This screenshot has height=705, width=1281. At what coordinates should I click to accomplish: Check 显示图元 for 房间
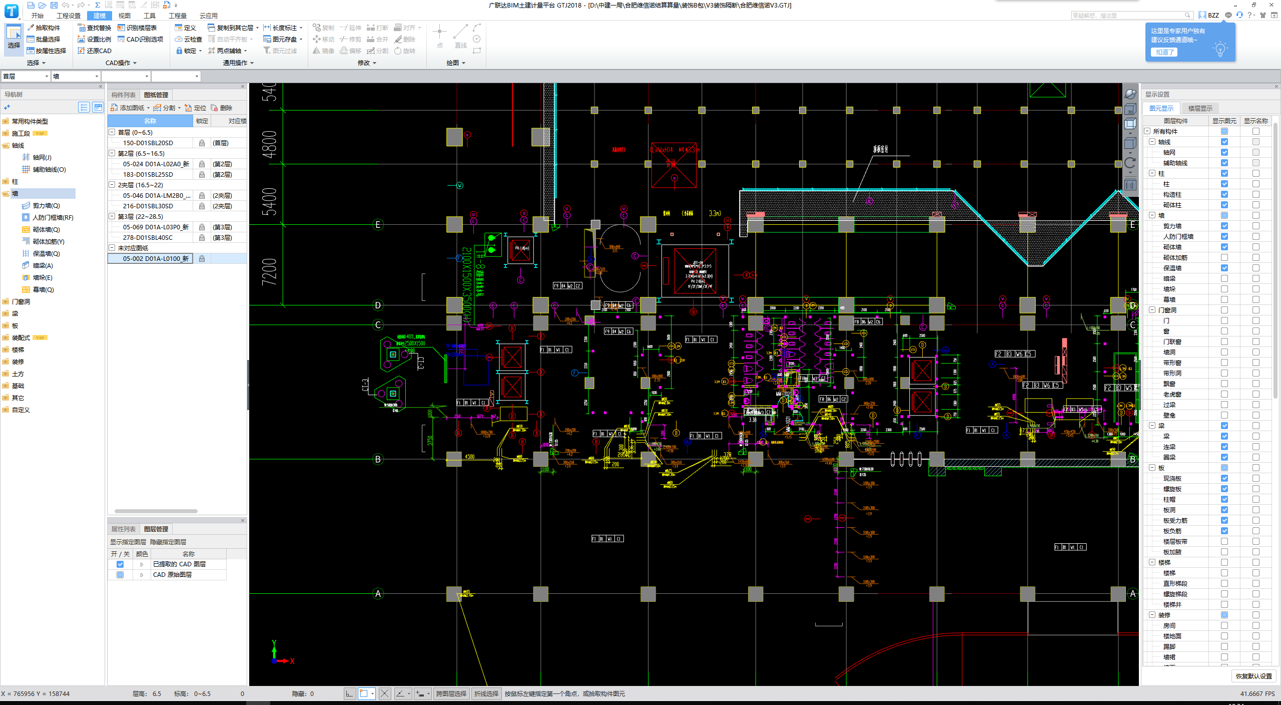[x=1224, y=625]
